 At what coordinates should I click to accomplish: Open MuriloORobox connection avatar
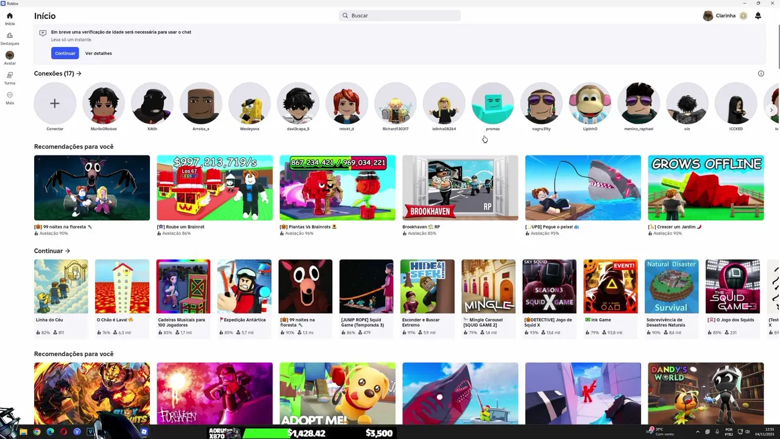(x=104, y=104)
